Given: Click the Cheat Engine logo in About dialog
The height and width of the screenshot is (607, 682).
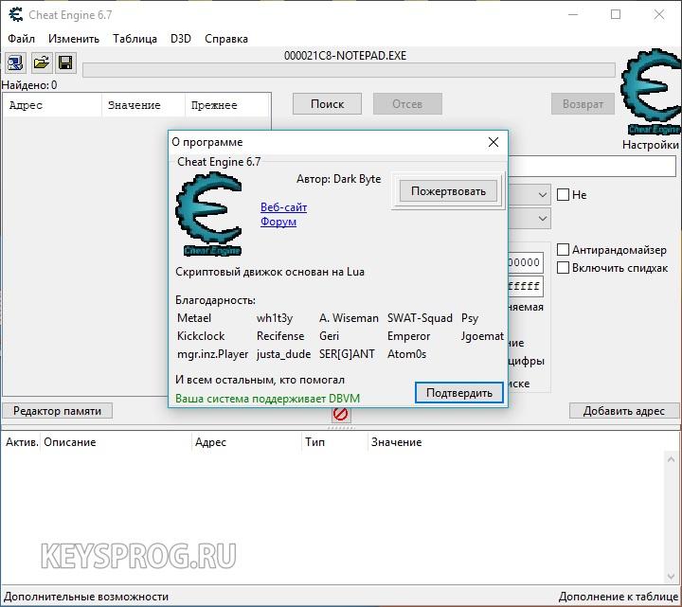Looking at the screenshot, I should pos(208,214).
